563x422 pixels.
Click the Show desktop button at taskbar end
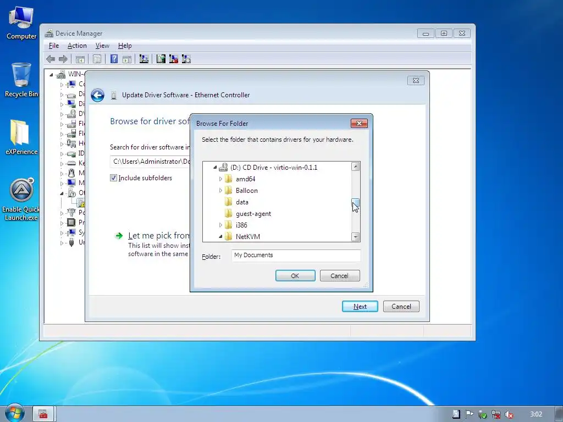559,414
